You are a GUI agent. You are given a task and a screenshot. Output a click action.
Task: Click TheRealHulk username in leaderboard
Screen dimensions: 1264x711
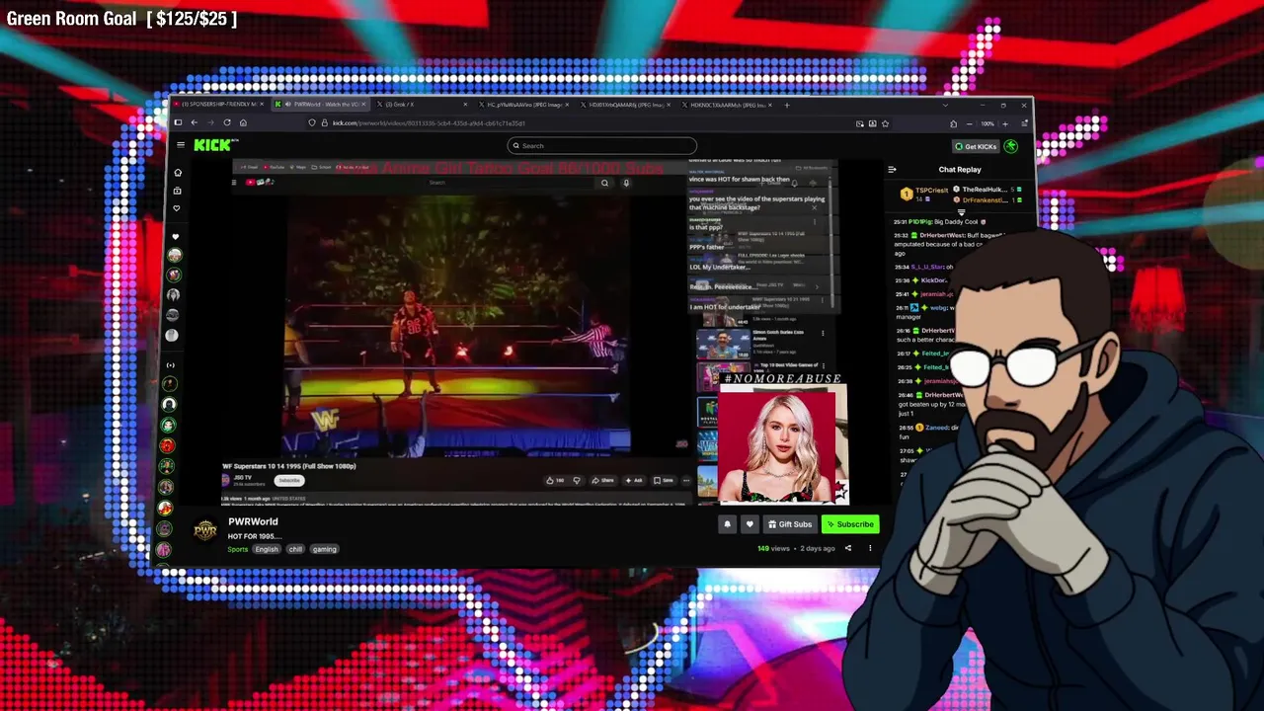pyautogui.click(x=983, y=190)
